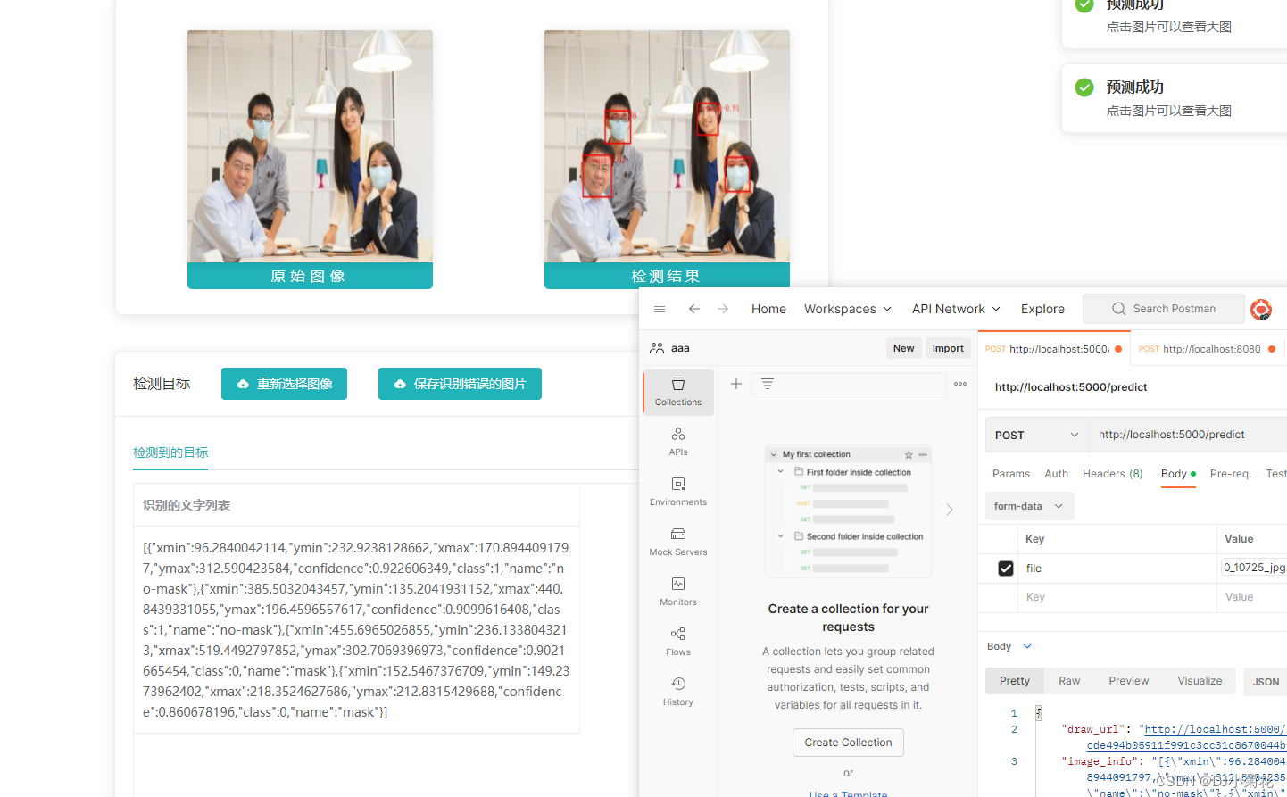The width and height of the screenshot is (1287, 797).
Task: Select the Preview response view
Action: pyautogui.click(x=1129, y=681)
